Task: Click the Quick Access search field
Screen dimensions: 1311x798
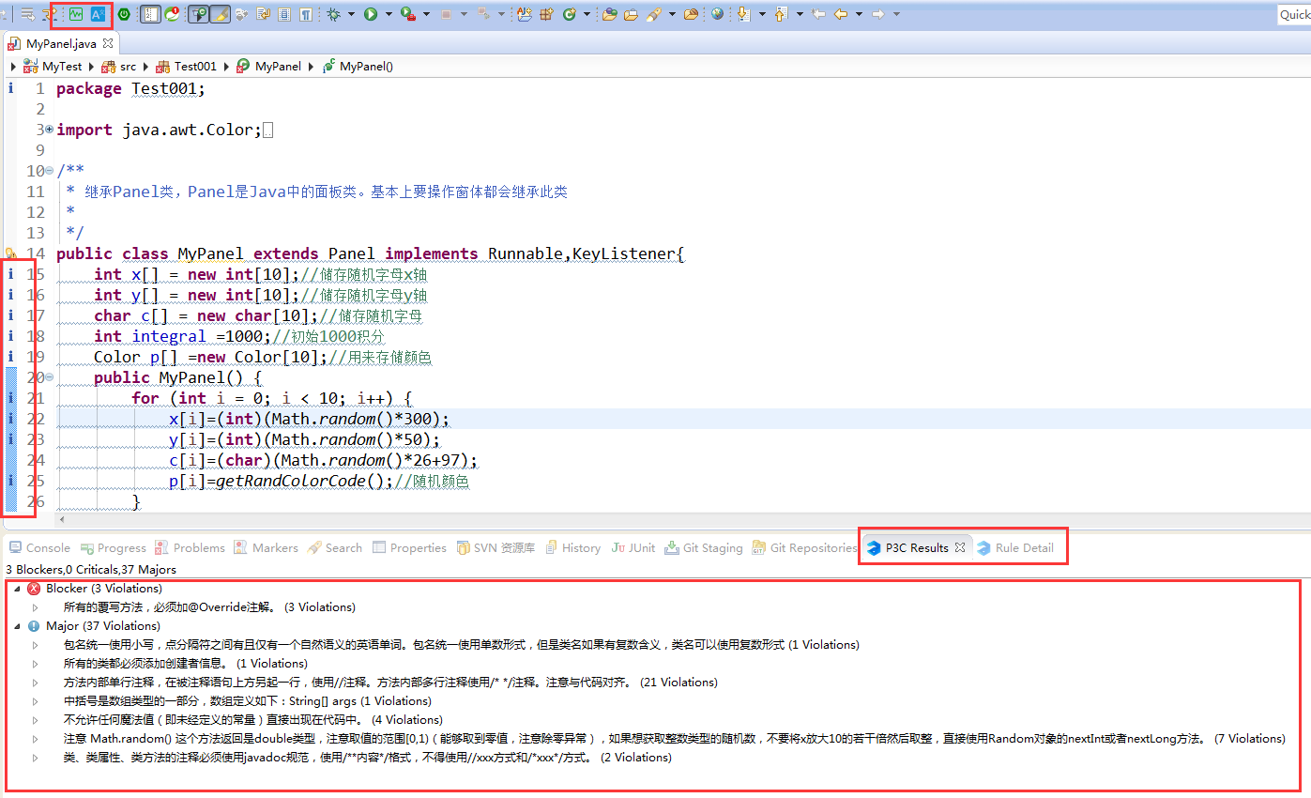Action: pos(1294,14)
